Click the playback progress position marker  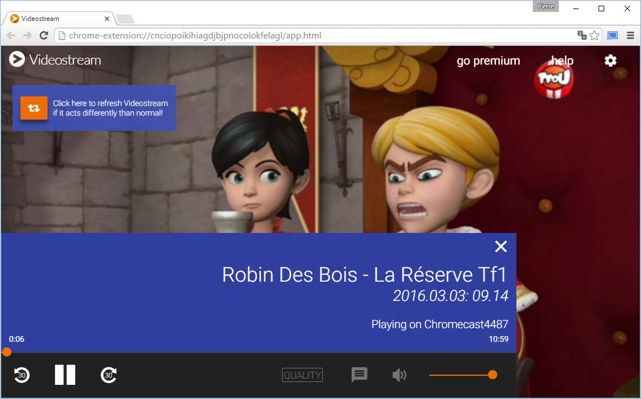[x=7, y=352]
